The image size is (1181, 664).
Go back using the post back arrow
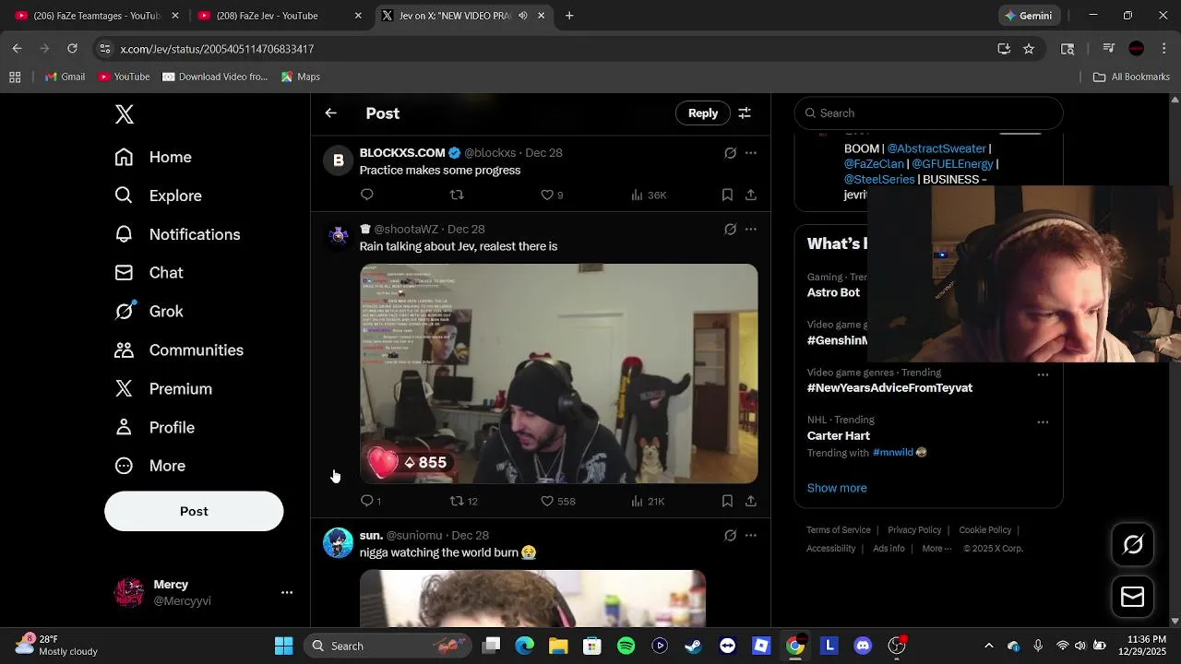[331, 113]
